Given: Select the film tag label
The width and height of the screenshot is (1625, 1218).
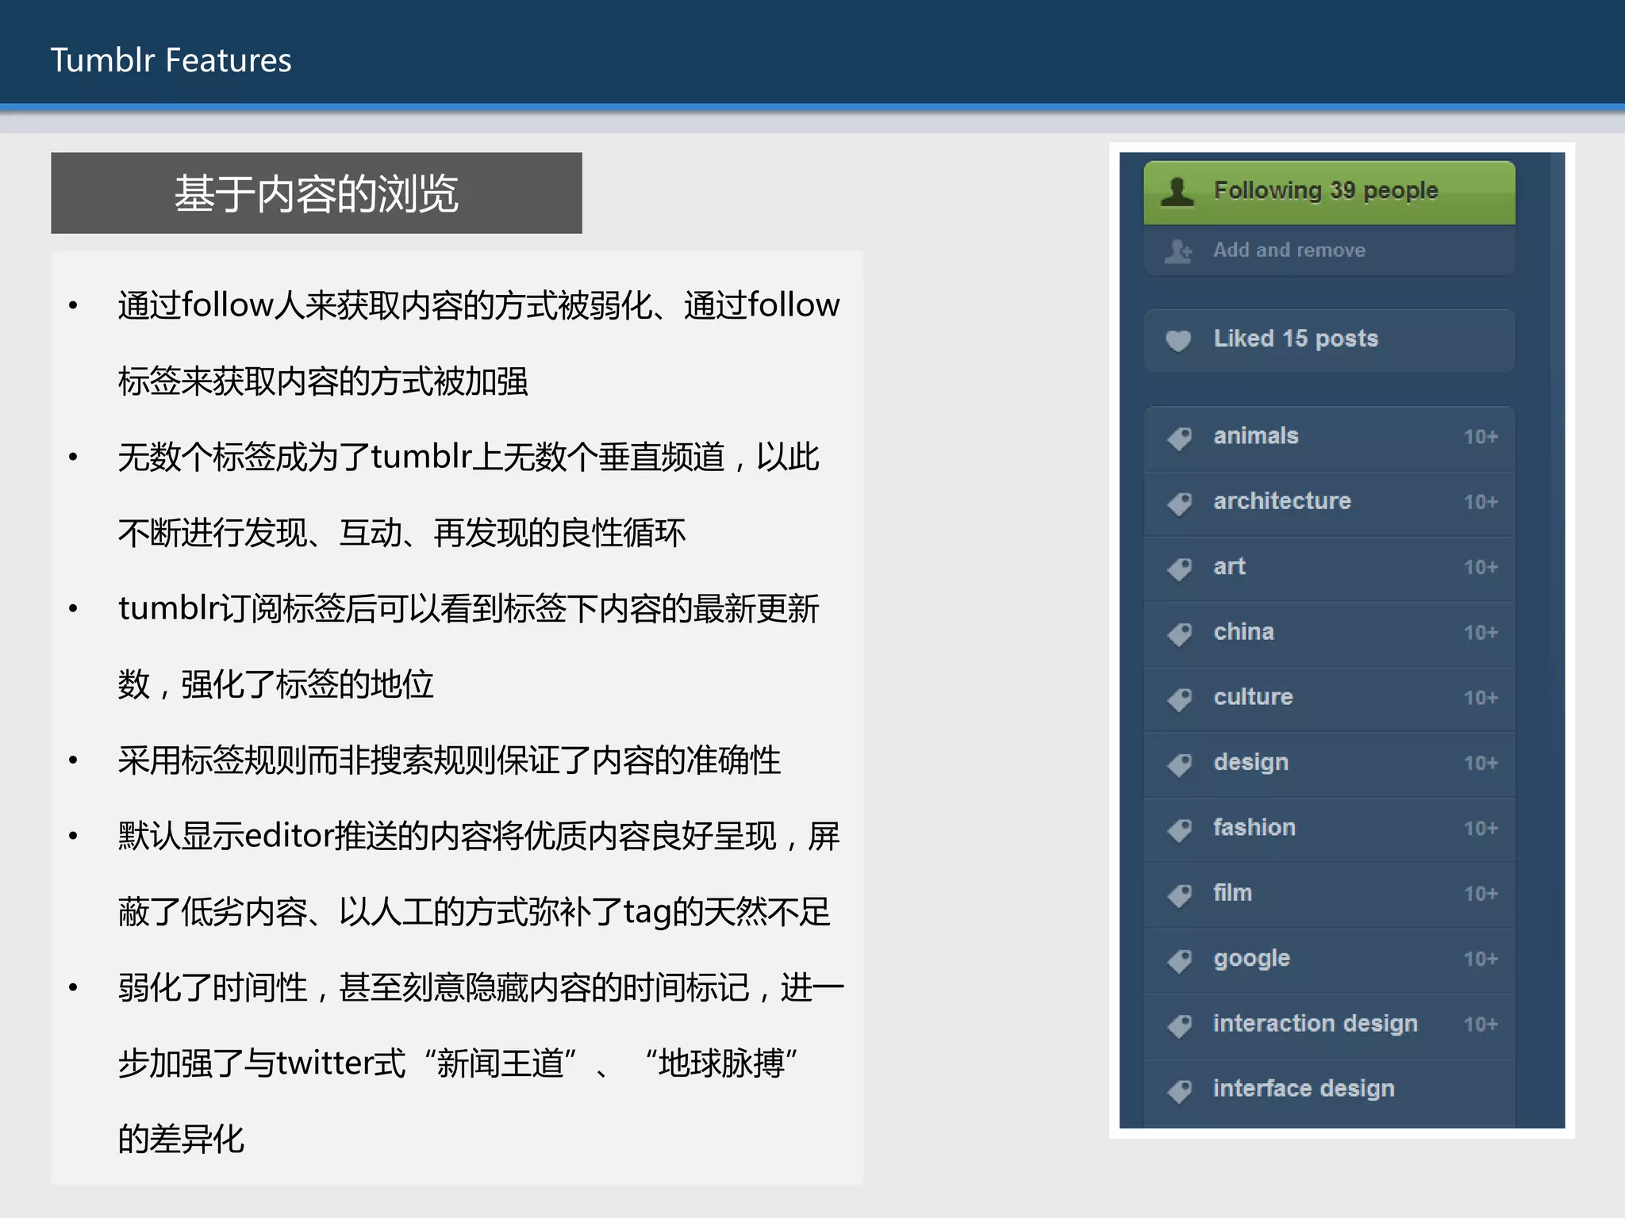Looking at the screenshot, I should coord(1232,893).
